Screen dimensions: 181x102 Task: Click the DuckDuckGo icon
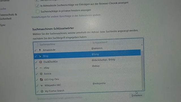(40, 62)
